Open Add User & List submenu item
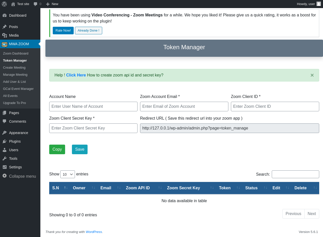The width and height of the screenshot is (323, 237). (x=14, y=82)
